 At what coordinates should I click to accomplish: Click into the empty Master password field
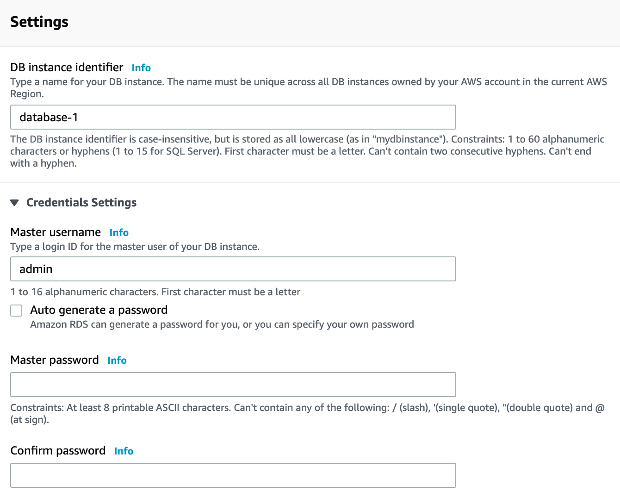pyautogui.click(x=233, y=385)
